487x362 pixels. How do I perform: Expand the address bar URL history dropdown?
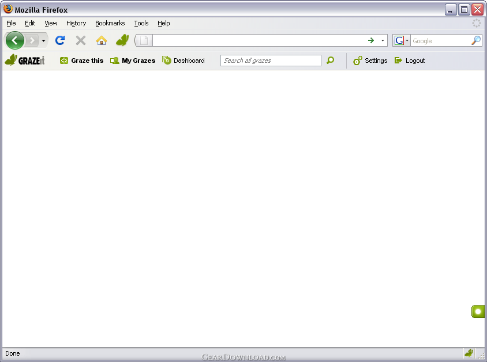[383, 40]
